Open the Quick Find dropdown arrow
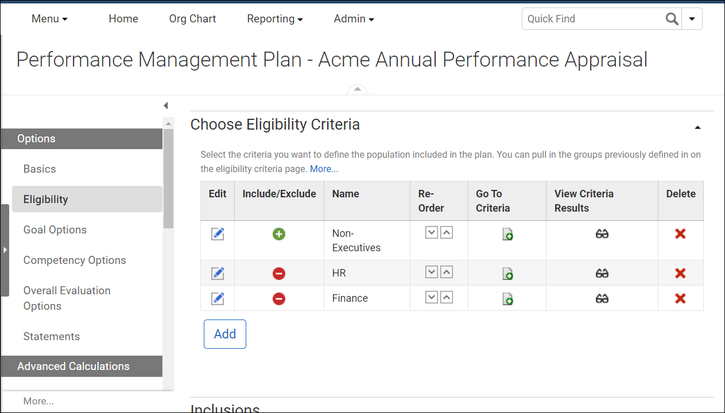Image resolution: width=725 pixels, height=413 pixels. pyautogui.click(x=692, y=18)
